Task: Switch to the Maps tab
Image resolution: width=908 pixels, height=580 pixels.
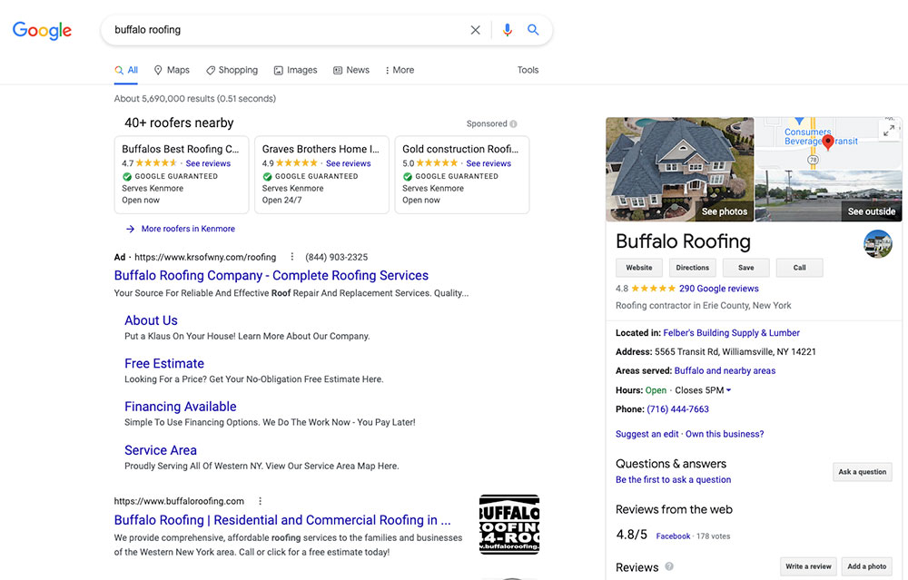Action: point(172,70)
